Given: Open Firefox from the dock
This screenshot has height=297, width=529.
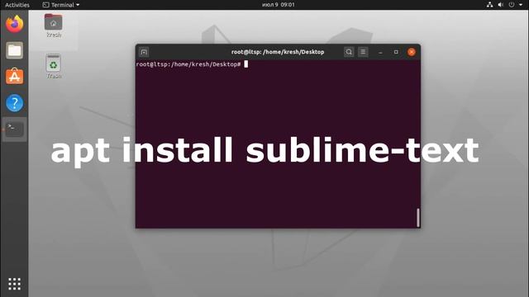Looking at the screenshot, I should 15,24.
